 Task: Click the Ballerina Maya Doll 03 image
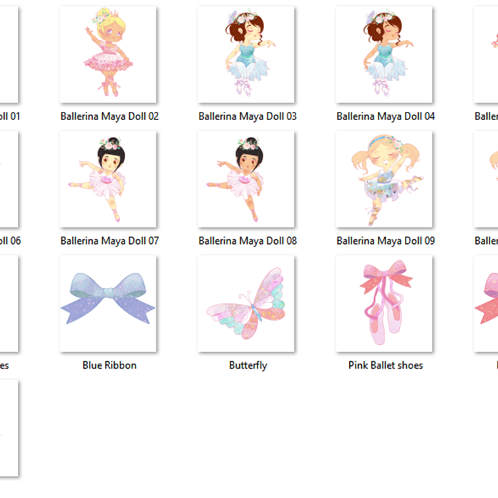click(246, 55)
